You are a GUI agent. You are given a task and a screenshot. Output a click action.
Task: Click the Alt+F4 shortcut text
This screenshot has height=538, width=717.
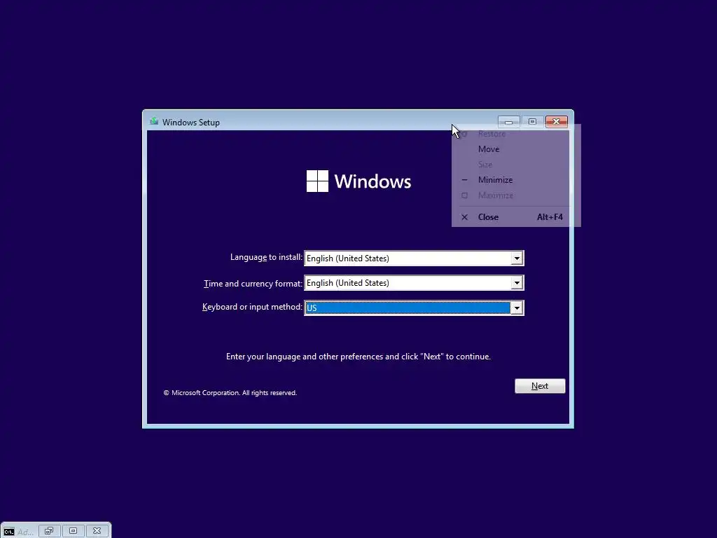550,217
